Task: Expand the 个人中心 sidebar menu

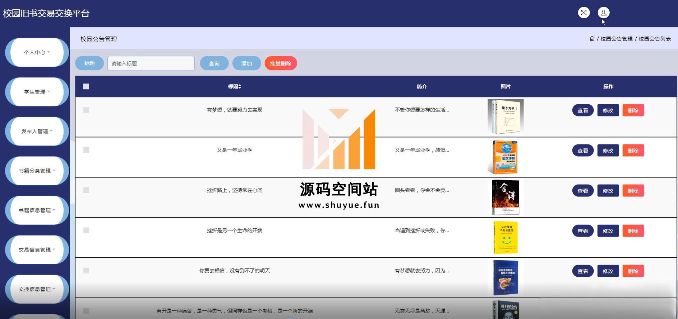Action: coord(37,52)
